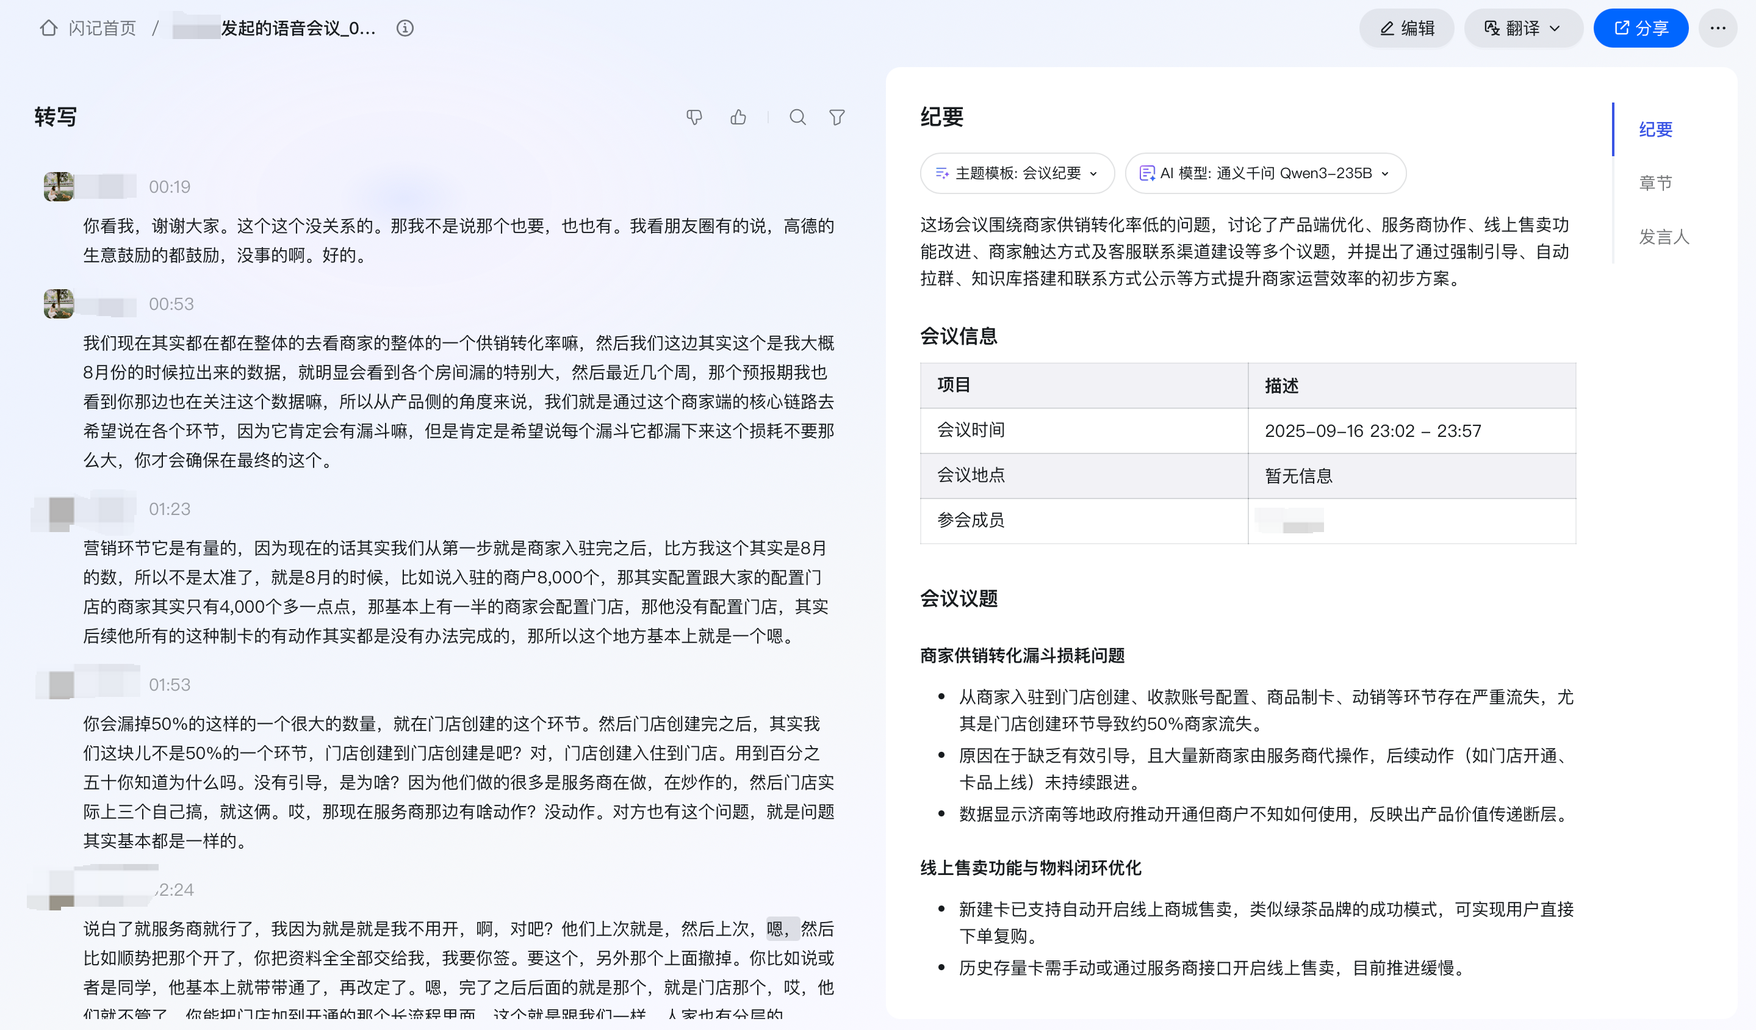Click the 转写 heading
Image resolution: width=1756 pixels, height=1030 pixels.
(56, 117)
